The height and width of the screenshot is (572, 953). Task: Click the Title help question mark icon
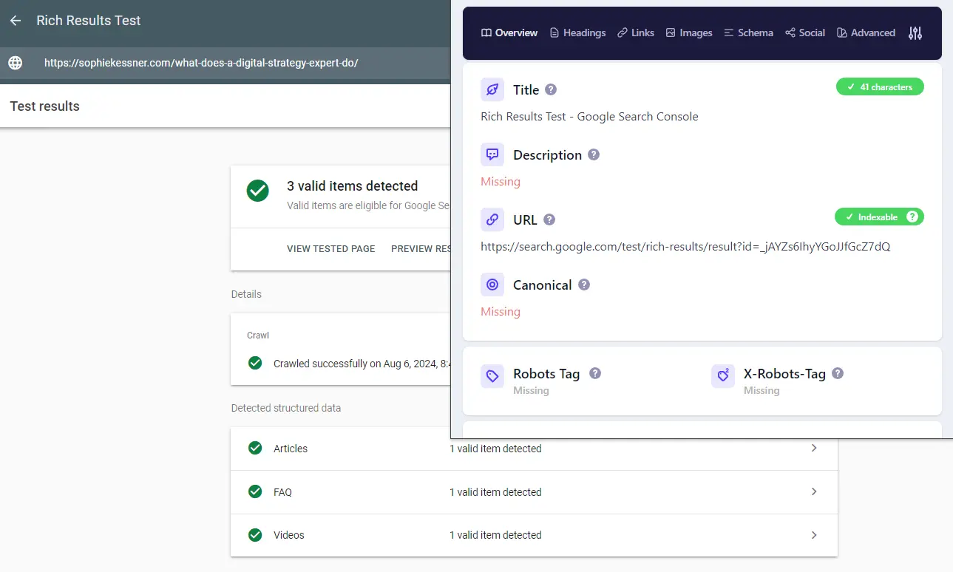click(551, 89)
